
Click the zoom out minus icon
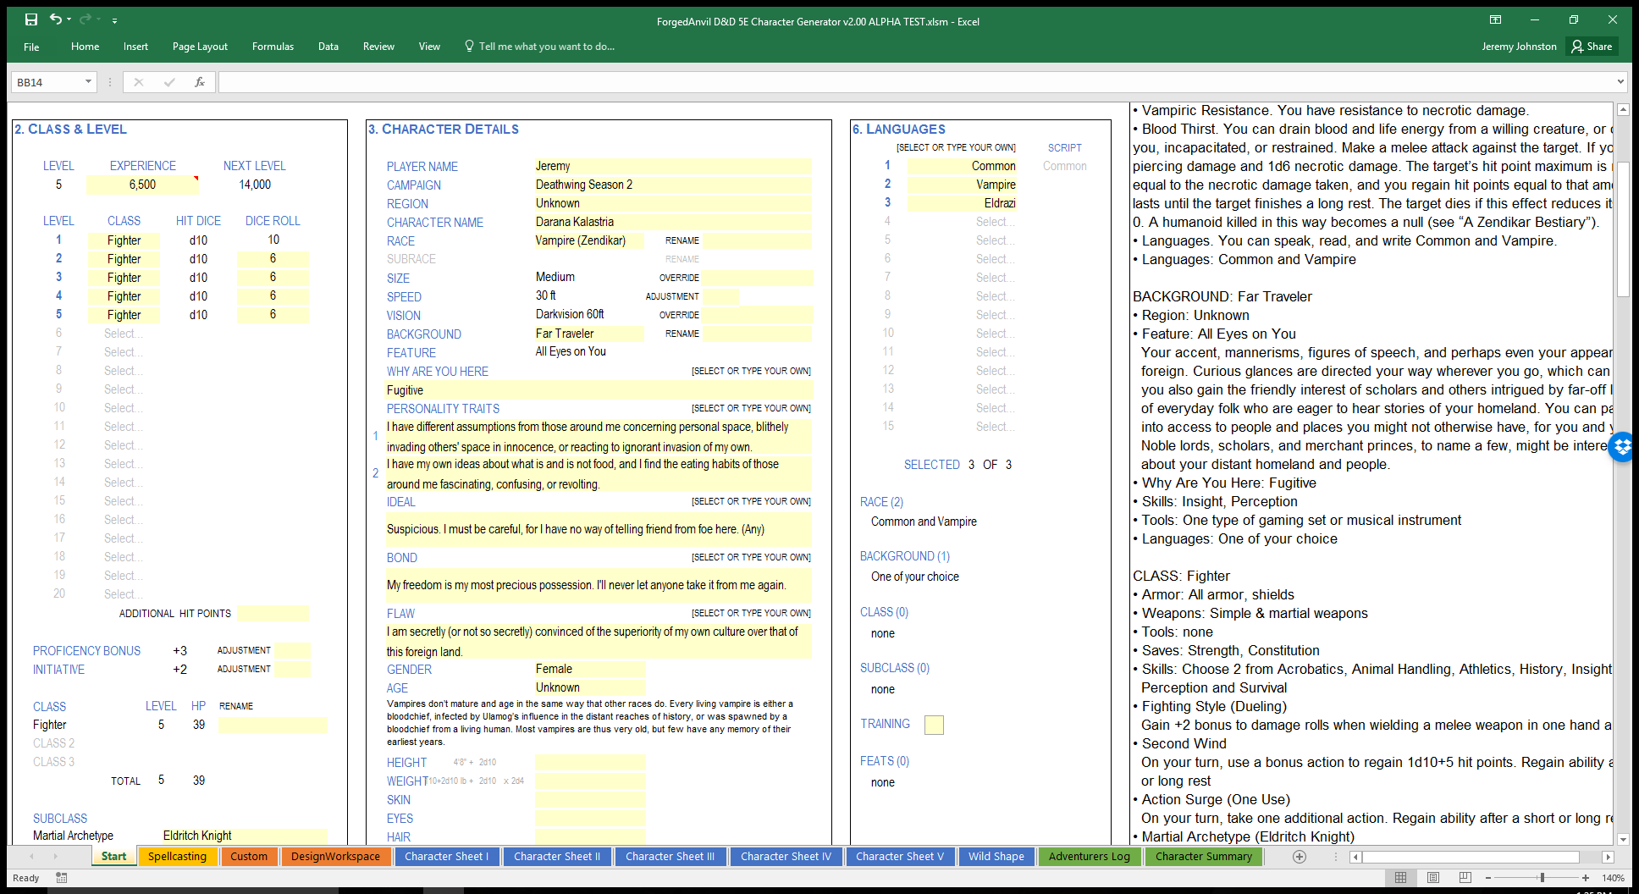click(x=1488, y=878)
